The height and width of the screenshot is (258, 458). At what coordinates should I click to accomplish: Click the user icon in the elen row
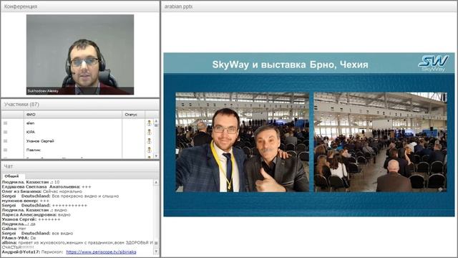pyautogui.click(x=150, y=123)
